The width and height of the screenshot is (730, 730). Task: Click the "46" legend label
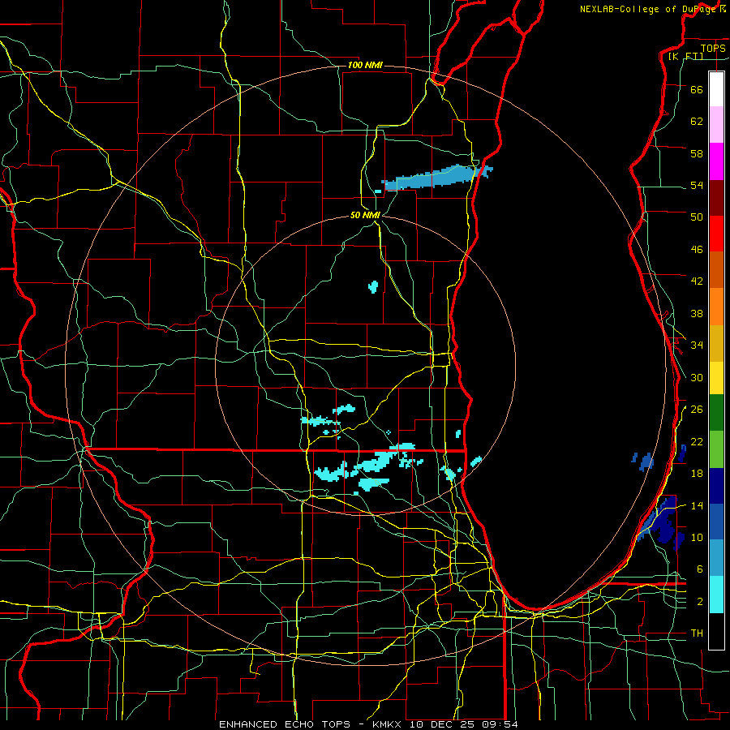tap(697, 249)
